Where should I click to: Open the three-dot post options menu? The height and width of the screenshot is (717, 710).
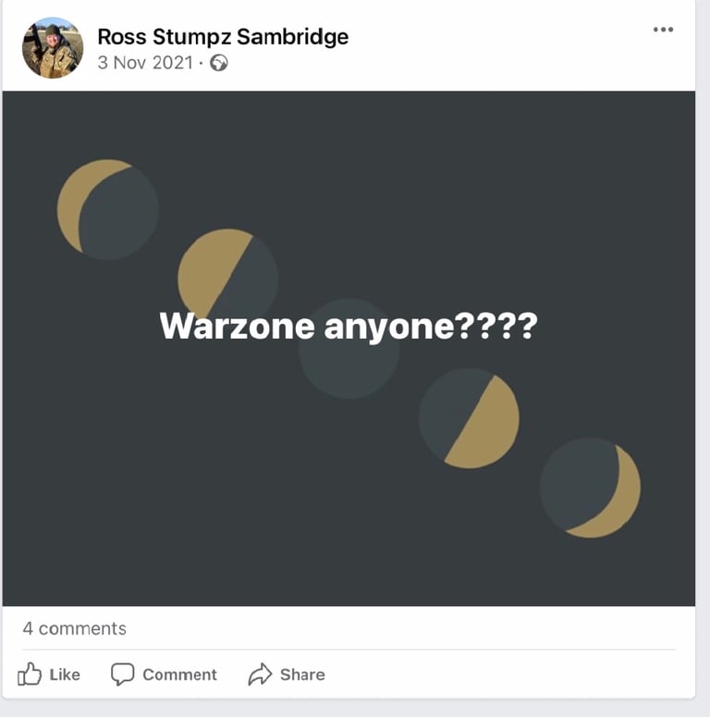(663, 30)
